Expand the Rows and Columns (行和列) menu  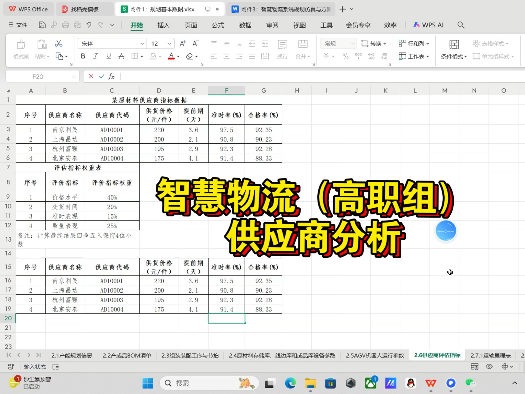pos(414,44)
